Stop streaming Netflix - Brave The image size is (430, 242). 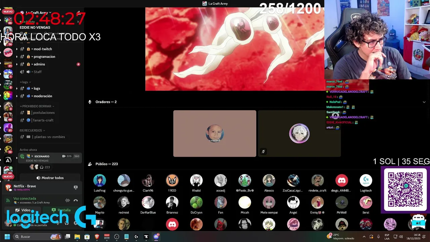tap(76, 187)
